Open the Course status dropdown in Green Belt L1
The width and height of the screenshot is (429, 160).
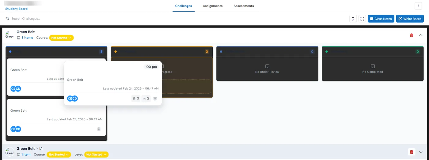59,154
